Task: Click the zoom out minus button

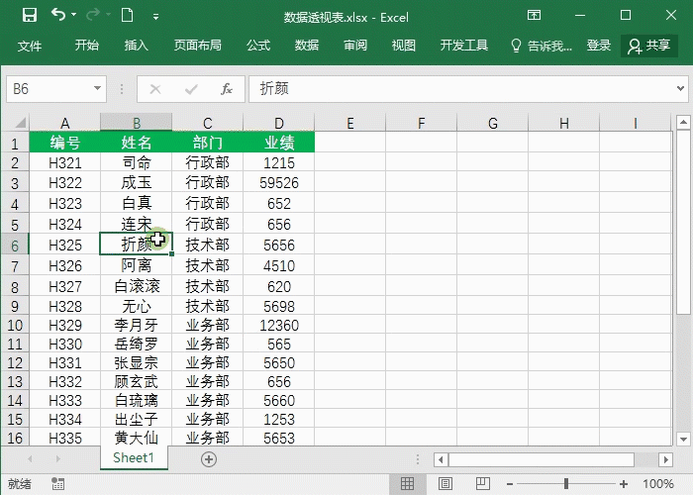Action: (510, 484)
